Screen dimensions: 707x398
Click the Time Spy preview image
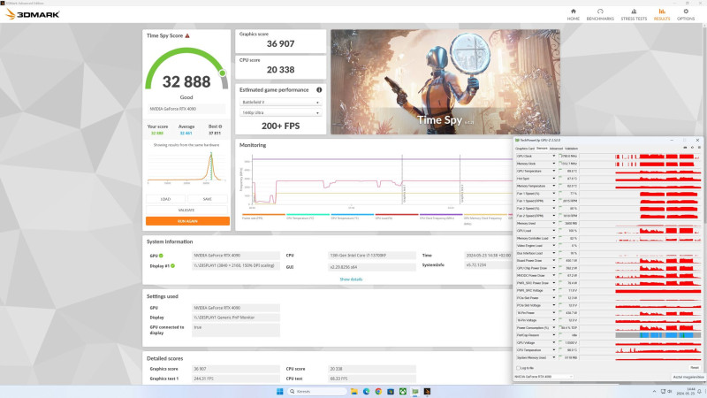click(x=445, y=82)
